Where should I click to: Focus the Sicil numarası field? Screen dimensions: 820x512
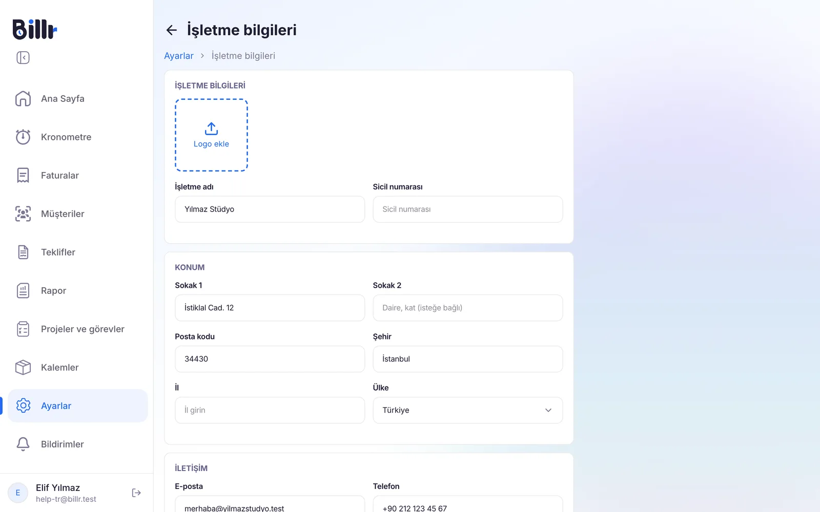[x=468, y=209]
